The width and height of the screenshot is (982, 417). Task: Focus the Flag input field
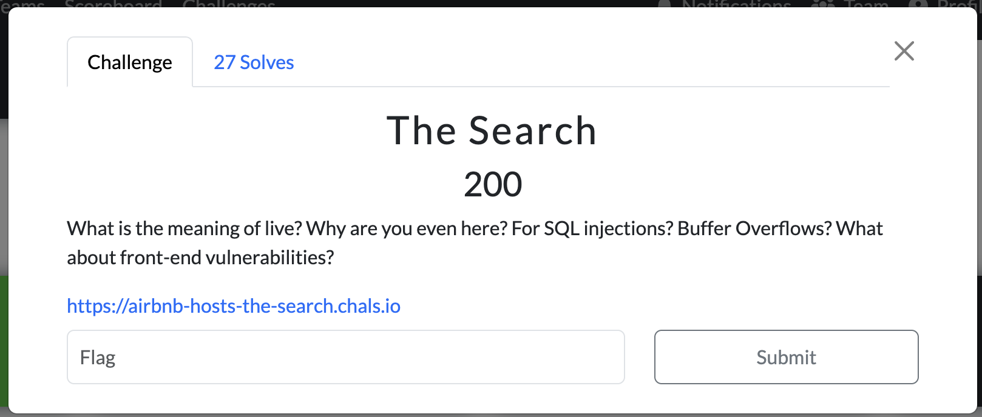[346, 357]
